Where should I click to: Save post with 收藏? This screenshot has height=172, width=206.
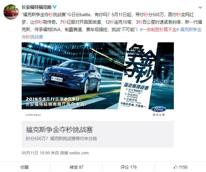point(24,167)
